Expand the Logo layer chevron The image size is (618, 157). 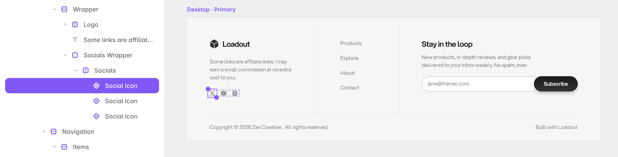tap(65, 24)
